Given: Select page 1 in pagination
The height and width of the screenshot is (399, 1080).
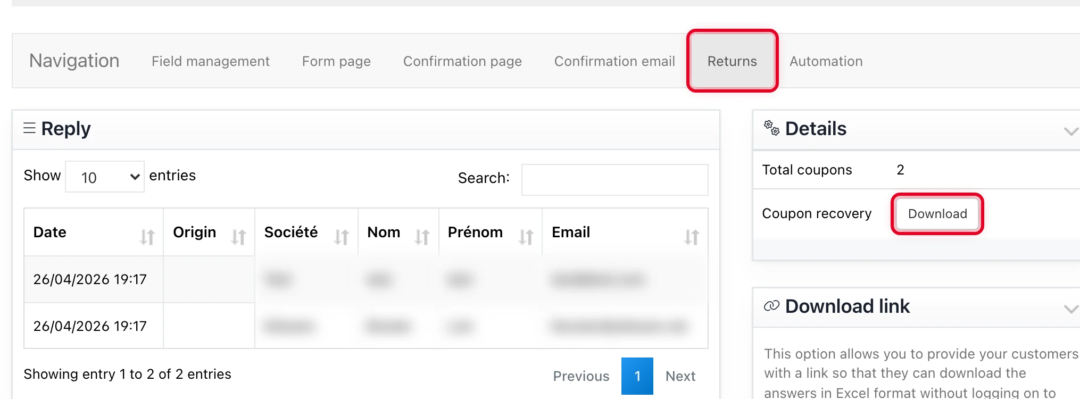Looking at the screenshot, I should tap(637, 376).
